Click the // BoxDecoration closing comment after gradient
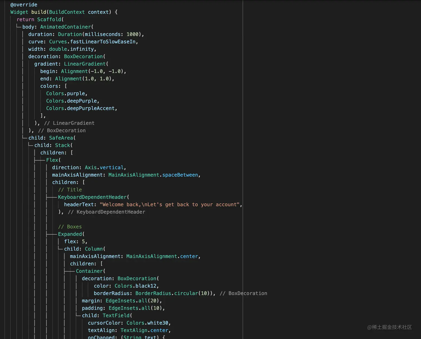 click(x=62, y=131)
